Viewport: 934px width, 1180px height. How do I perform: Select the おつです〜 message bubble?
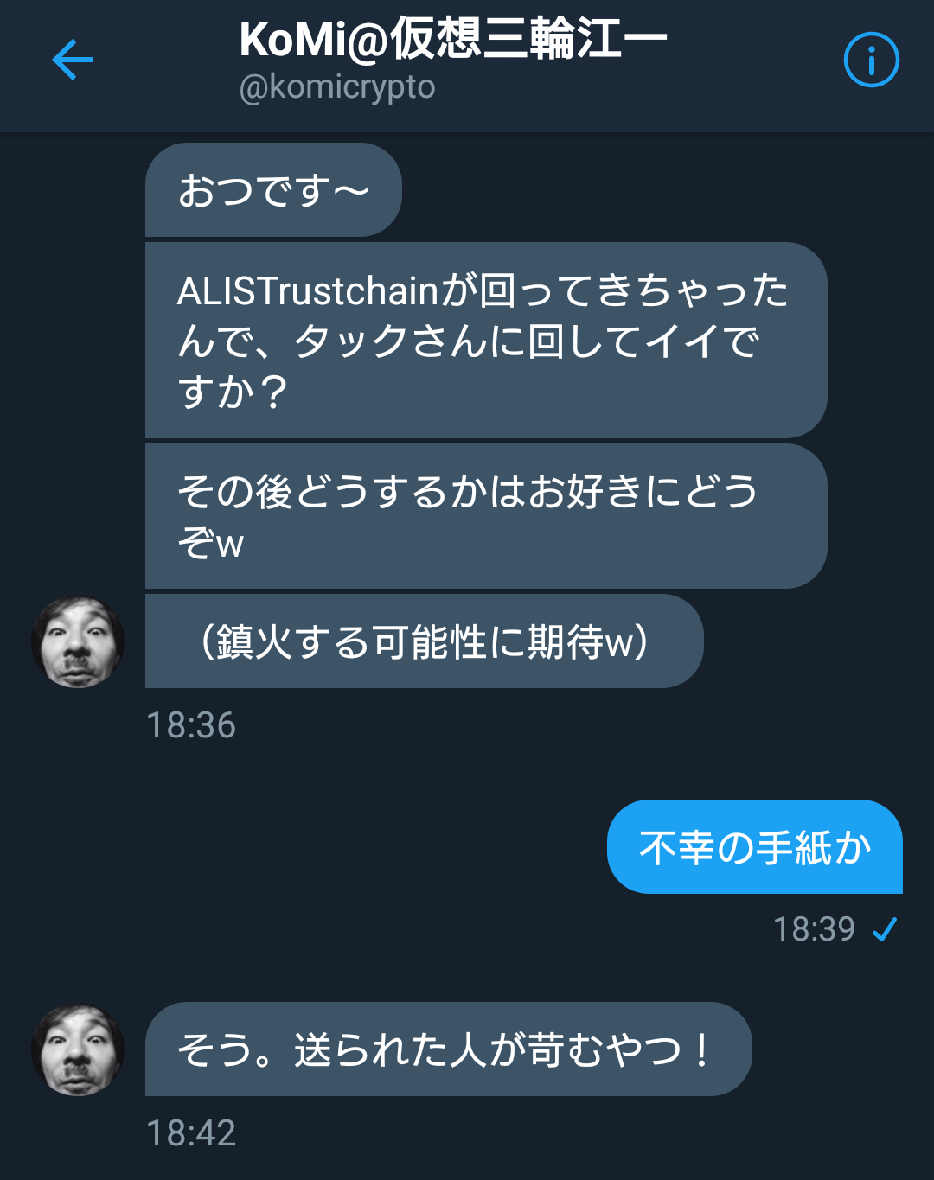273,190
